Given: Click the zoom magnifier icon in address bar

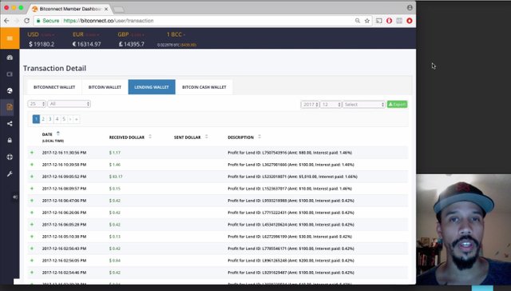Looking at the screenshot, I should coord(358,21).
